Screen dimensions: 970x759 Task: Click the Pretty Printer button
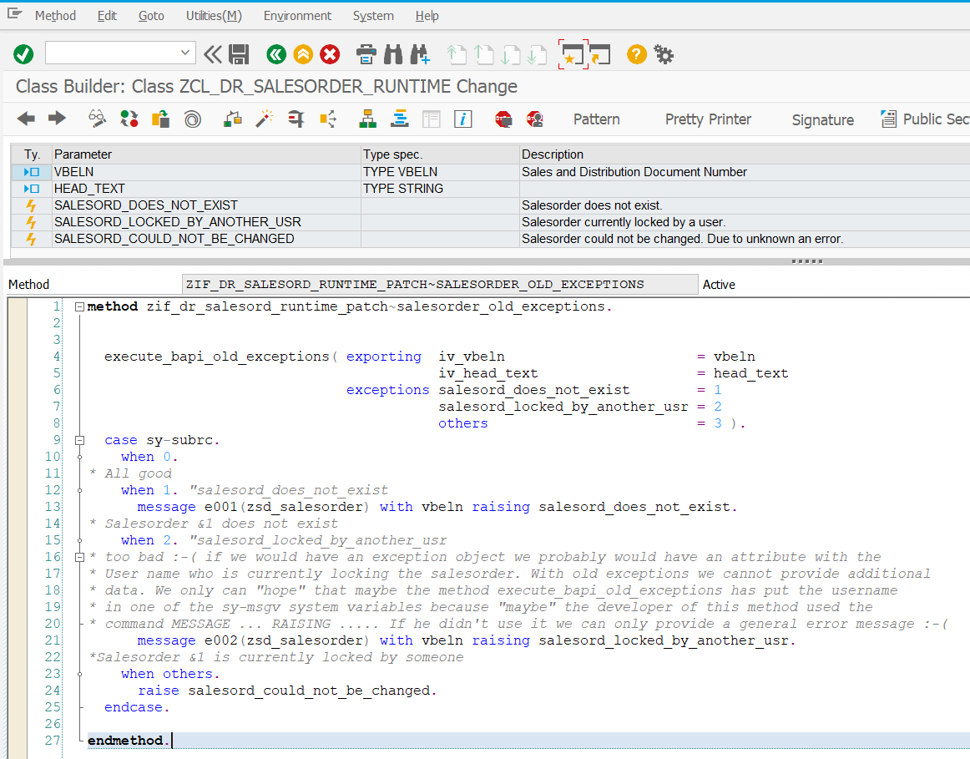click(x=708, y=119)
